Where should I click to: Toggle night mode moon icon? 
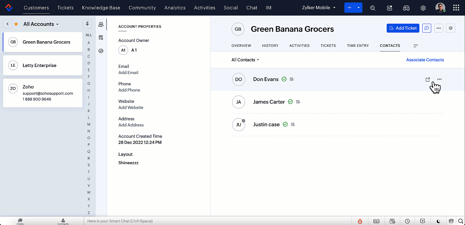click(x=438, y=221)
